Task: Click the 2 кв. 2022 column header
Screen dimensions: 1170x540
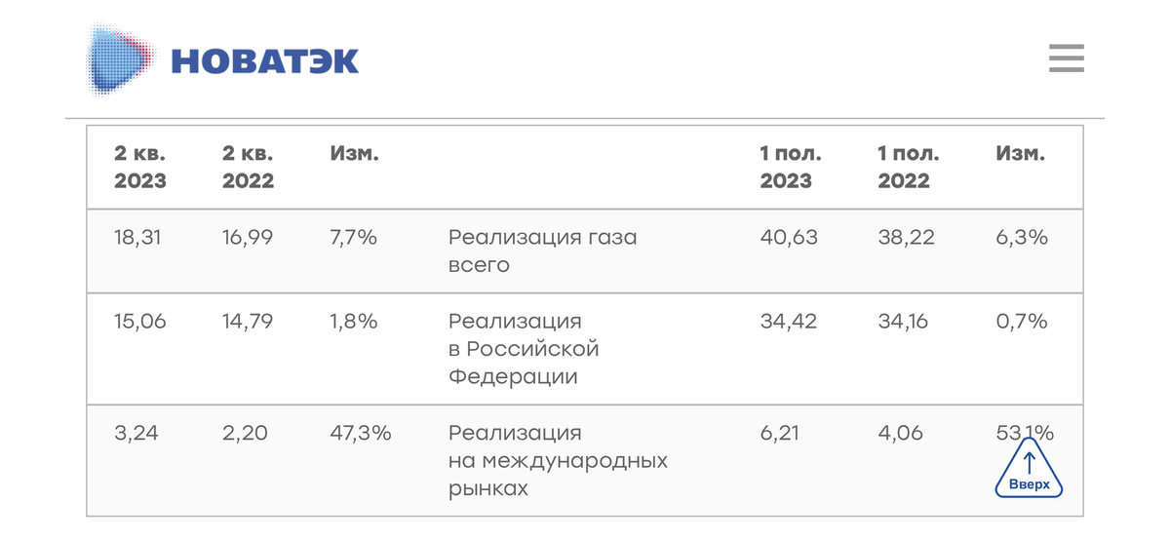Action: 248,167
